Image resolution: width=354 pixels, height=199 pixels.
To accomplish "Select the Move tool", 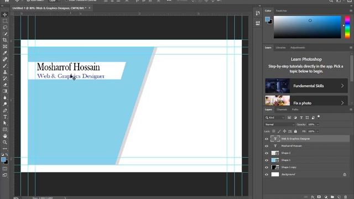I will [5, 15].
